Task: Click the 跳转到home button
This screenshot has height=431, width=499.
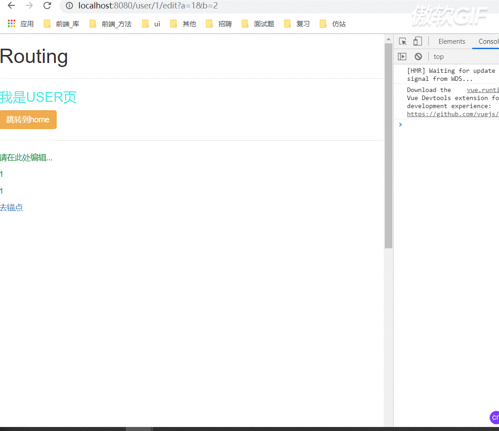Action: (x=28, y=120)
